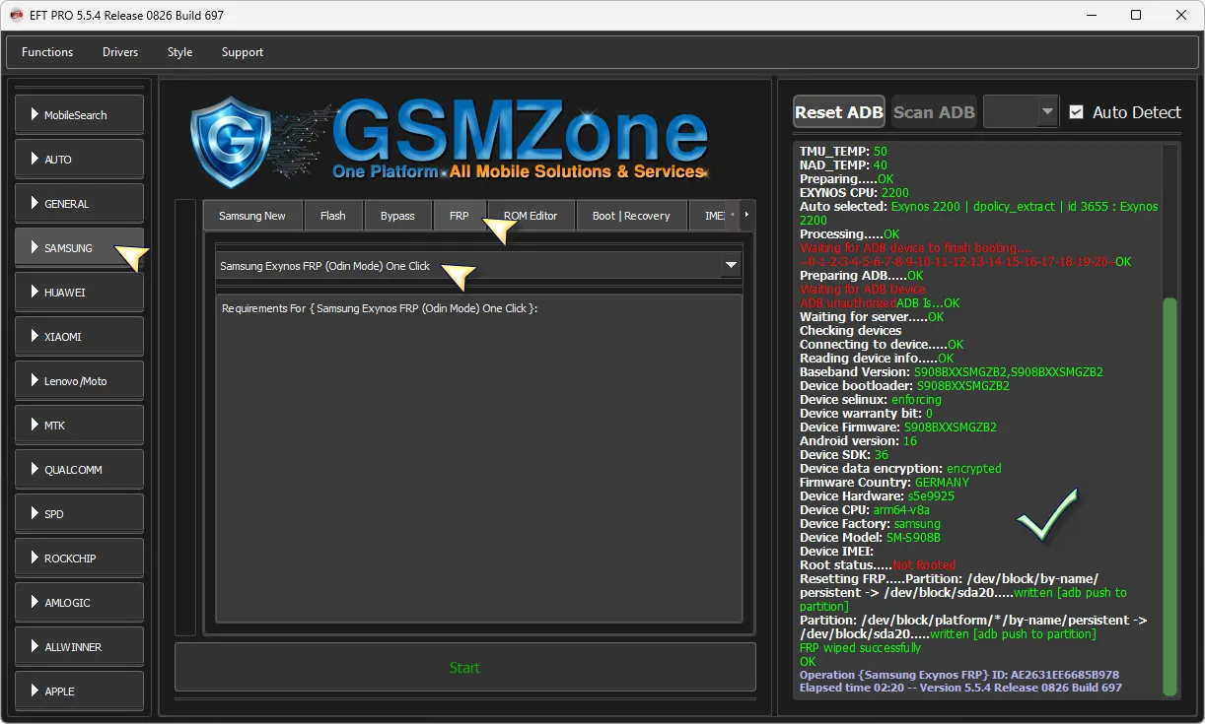
Task: Expand the SAMSUNG brand section
Action: pos(80,248)
